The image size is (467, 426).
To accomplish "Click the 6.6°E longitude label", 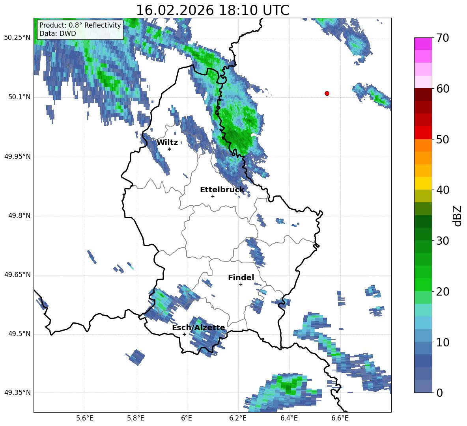I will [340, 418].
